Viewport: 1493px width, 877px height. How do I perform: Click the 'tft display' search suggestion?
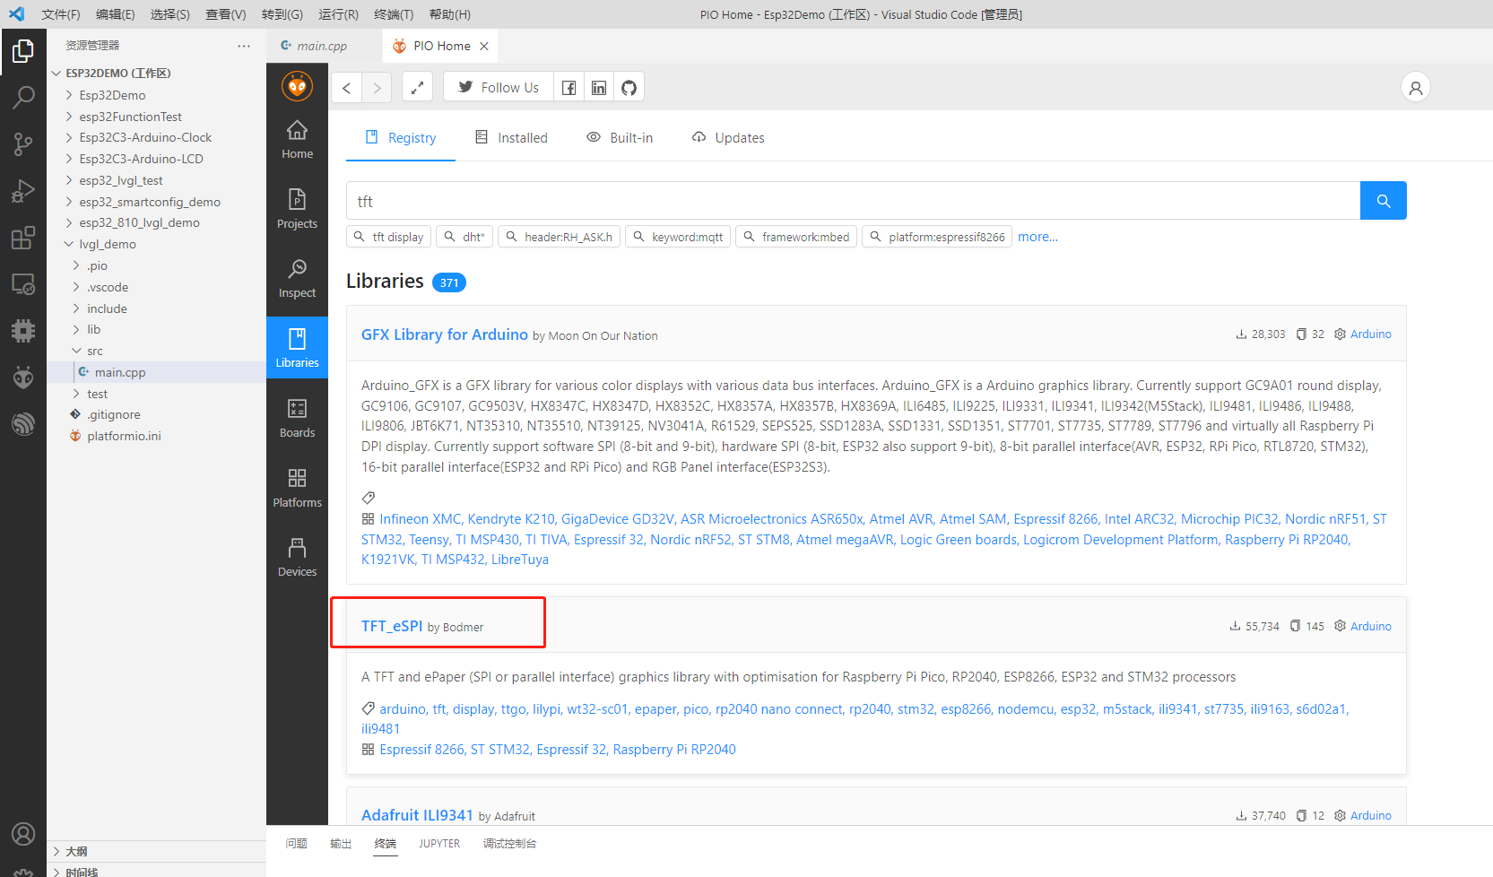pos(388,237)
